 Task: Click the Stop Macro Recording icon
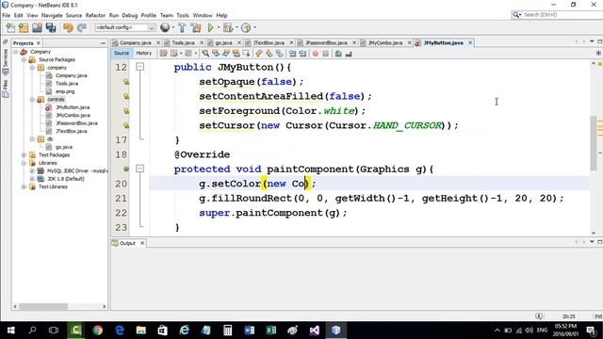[326, 54]
